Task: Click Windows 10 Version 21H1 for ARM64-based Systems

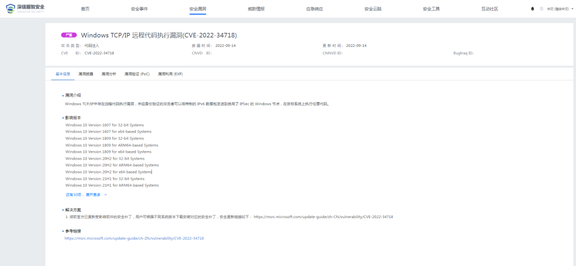Action: 112,185
